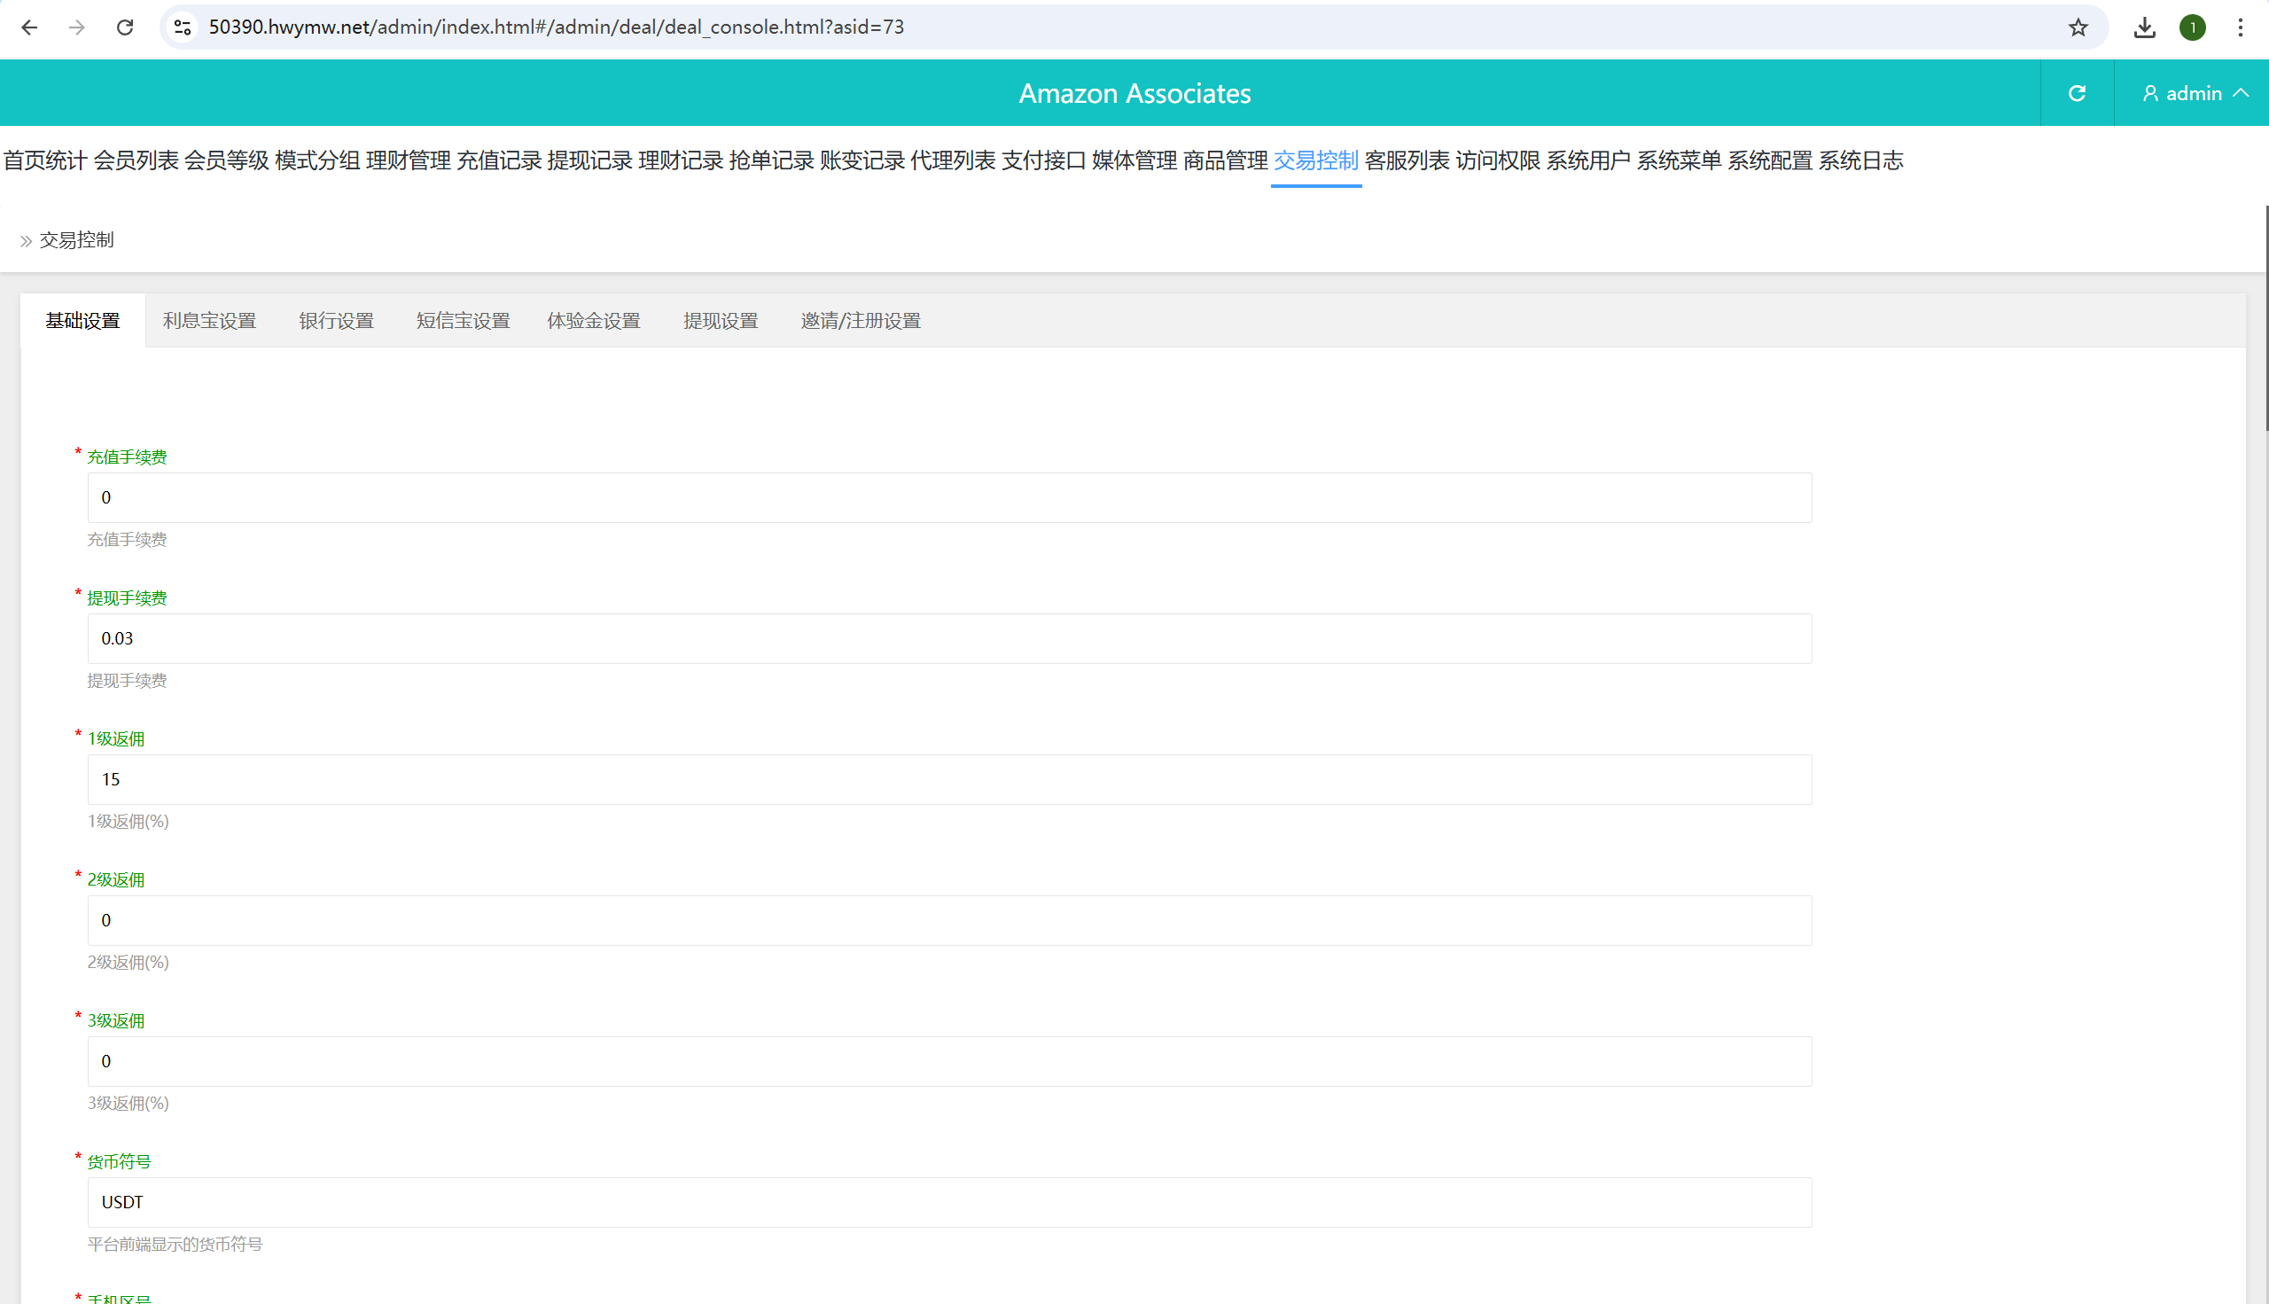Switch to the 利息宝设置 tab

pos(209,321)
